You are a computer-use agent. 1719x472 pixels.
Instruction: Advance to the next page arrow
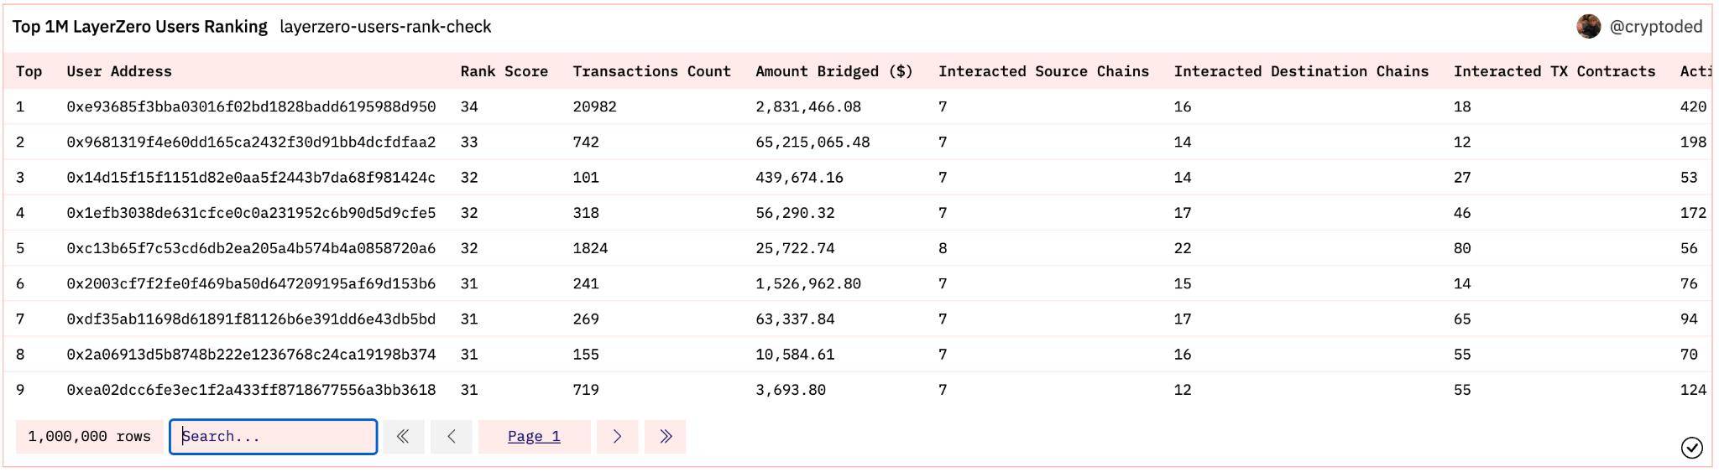617,437
